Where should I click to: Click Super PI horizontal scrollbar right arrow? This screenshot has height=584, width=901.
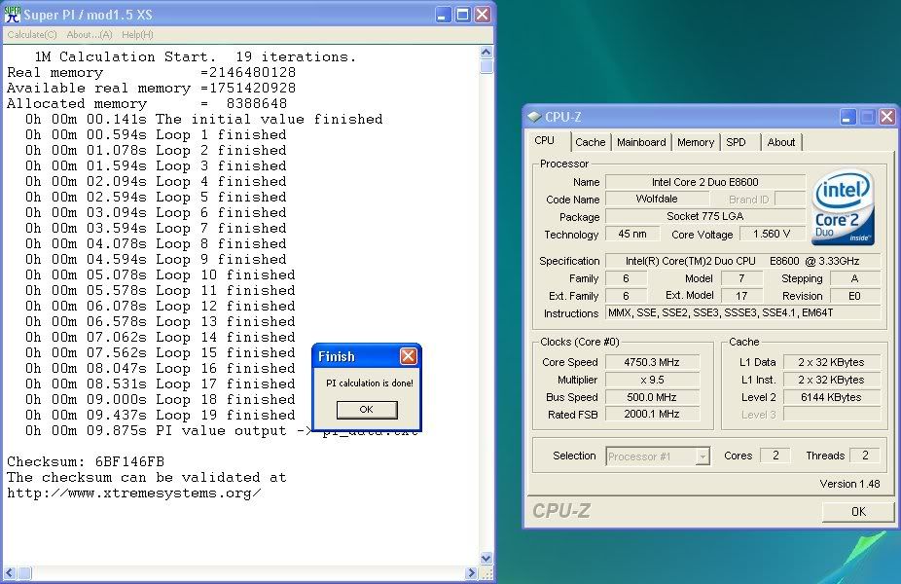[x=471, y=572]
